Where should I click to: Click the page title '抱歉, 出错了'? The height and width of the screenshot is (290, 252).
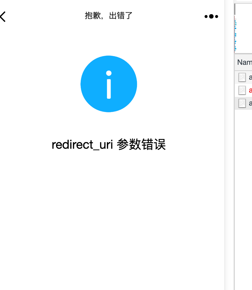[109, 15]
